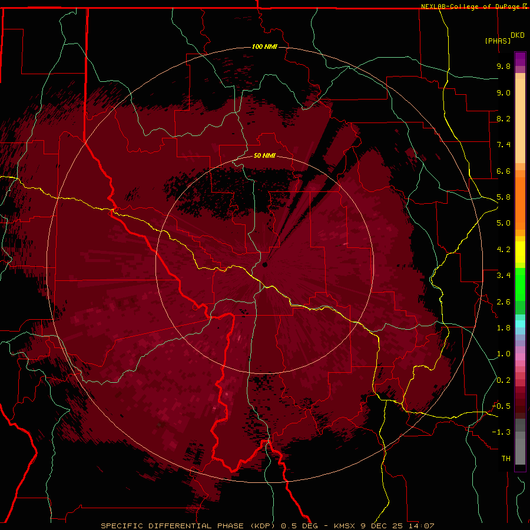Click the 9.0 value on the legend

503,92
